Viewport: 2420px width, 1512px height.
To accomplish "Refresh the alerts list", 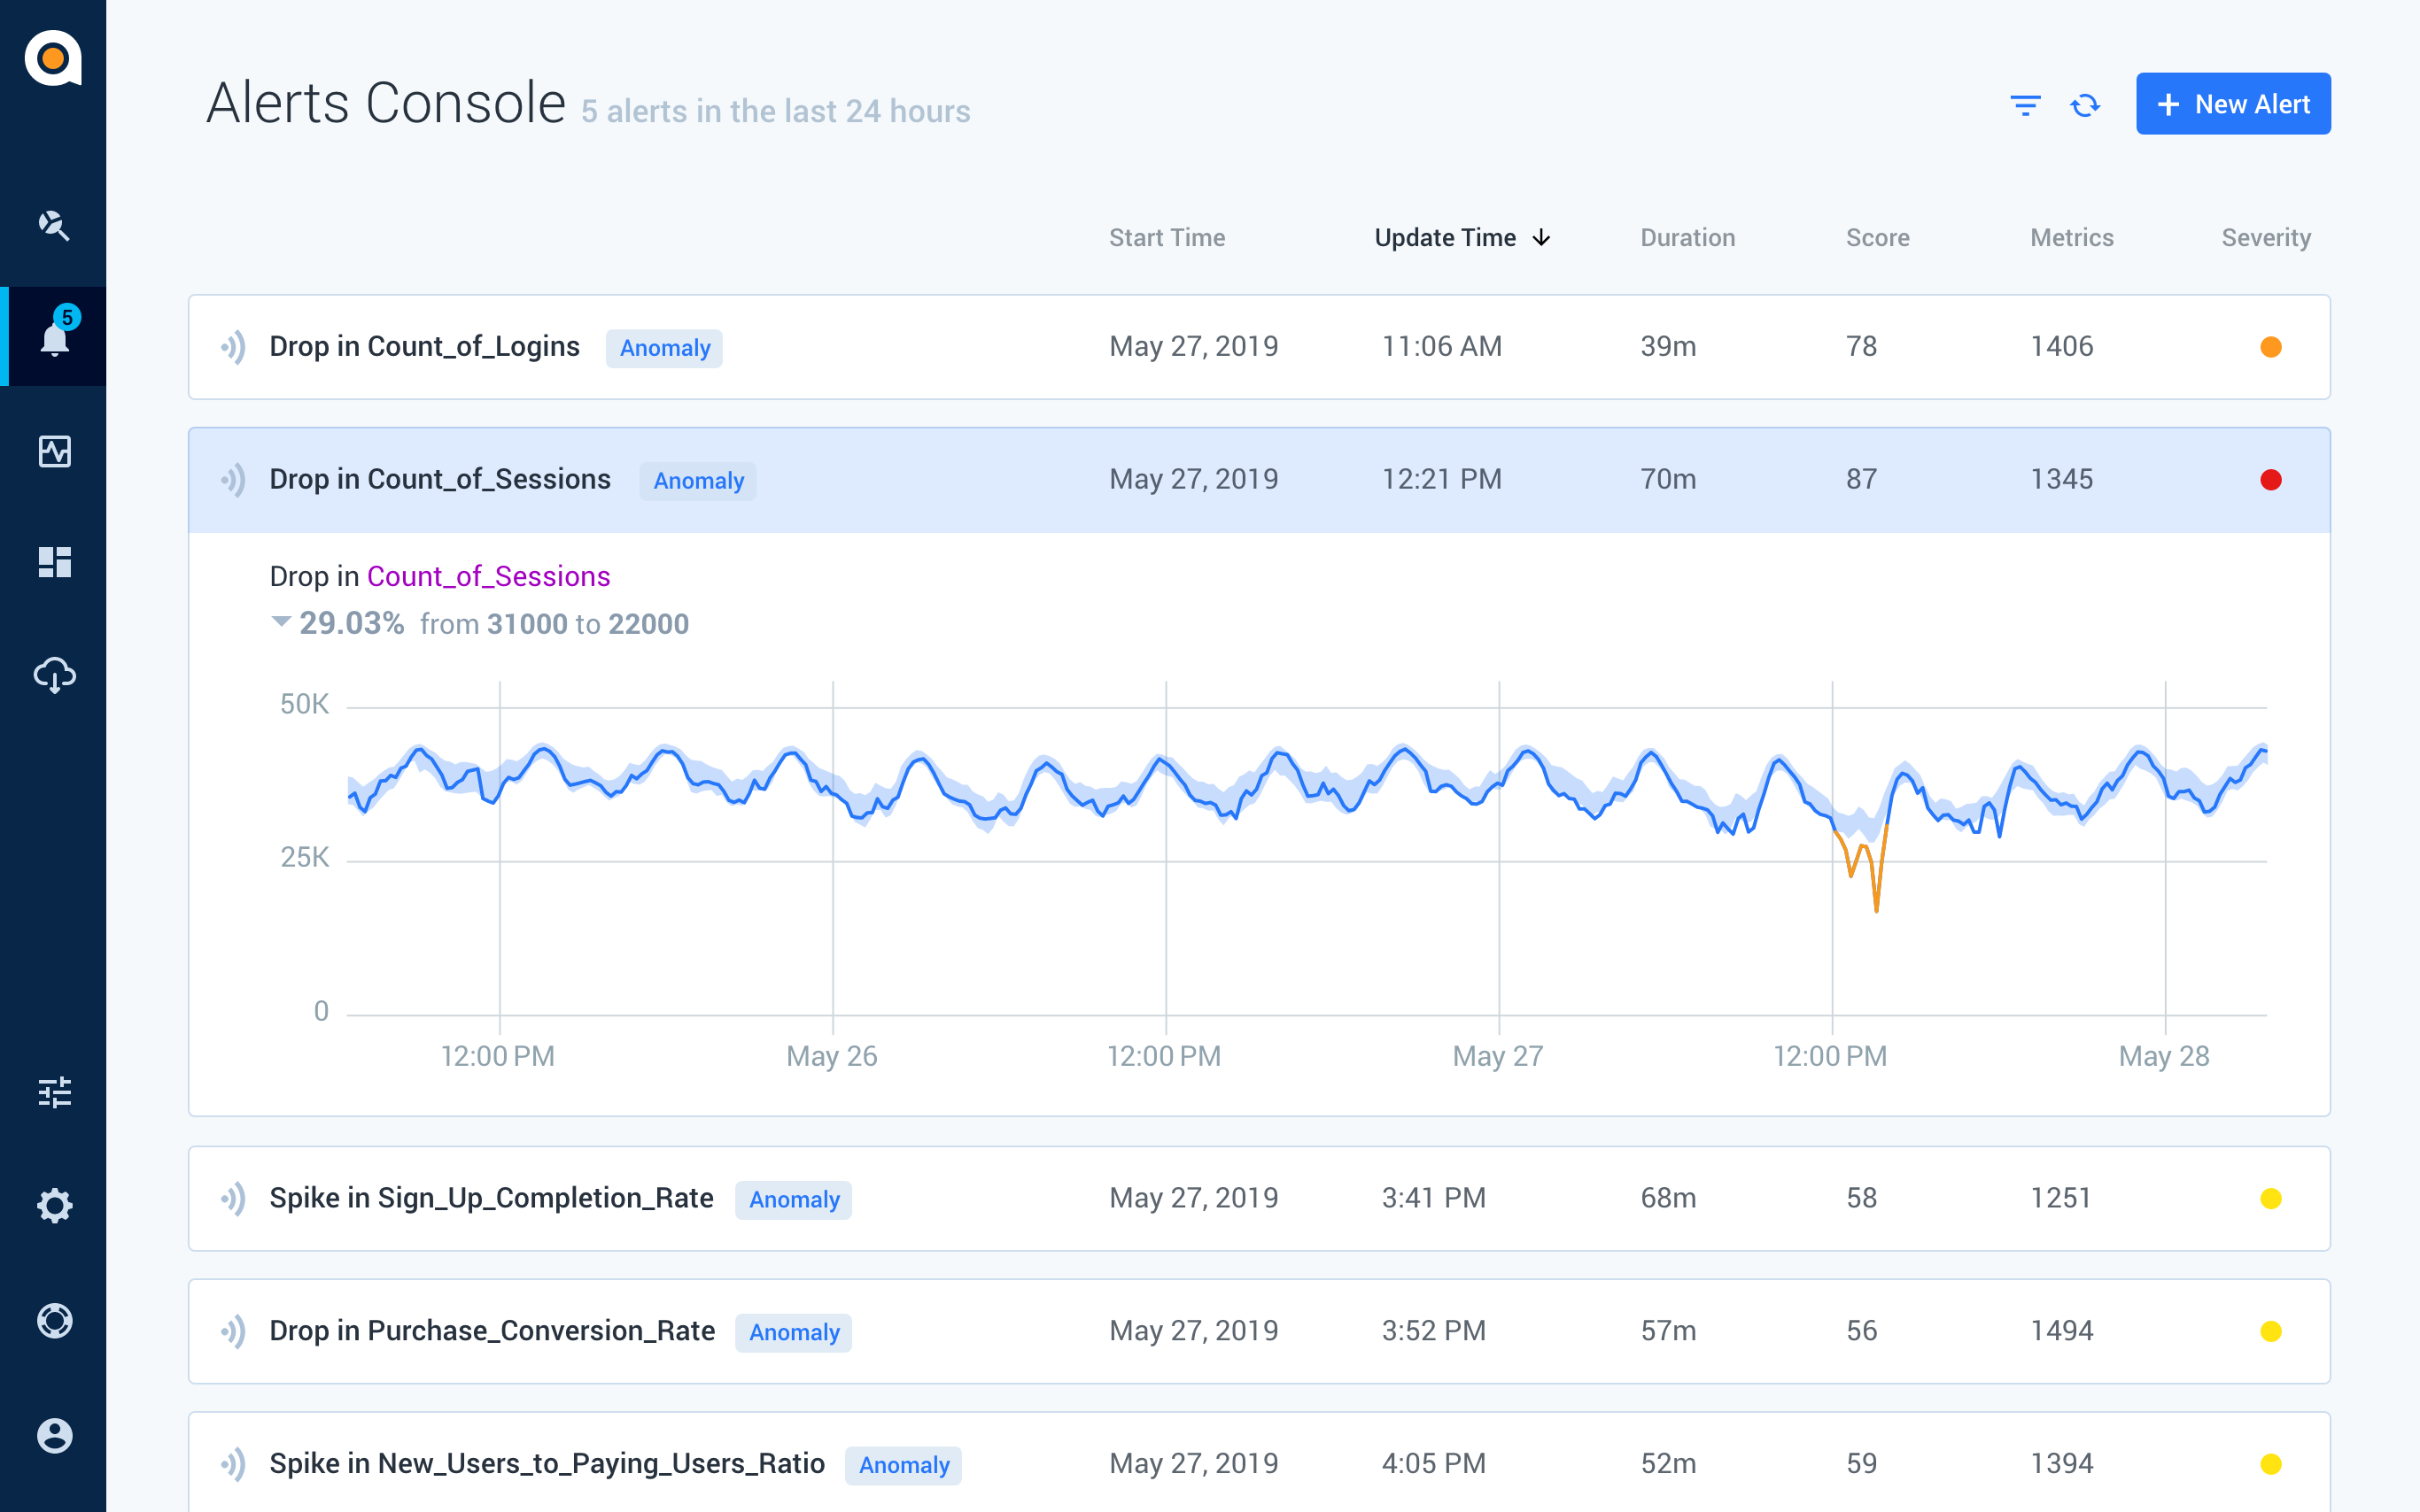I will pos(2085,105).
